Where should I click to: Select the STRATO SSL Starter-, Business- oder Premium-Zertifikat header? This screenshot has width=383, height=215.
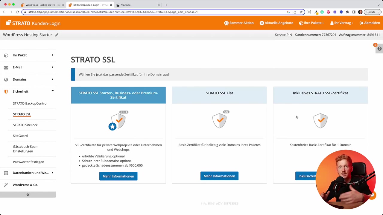(118, 95)
